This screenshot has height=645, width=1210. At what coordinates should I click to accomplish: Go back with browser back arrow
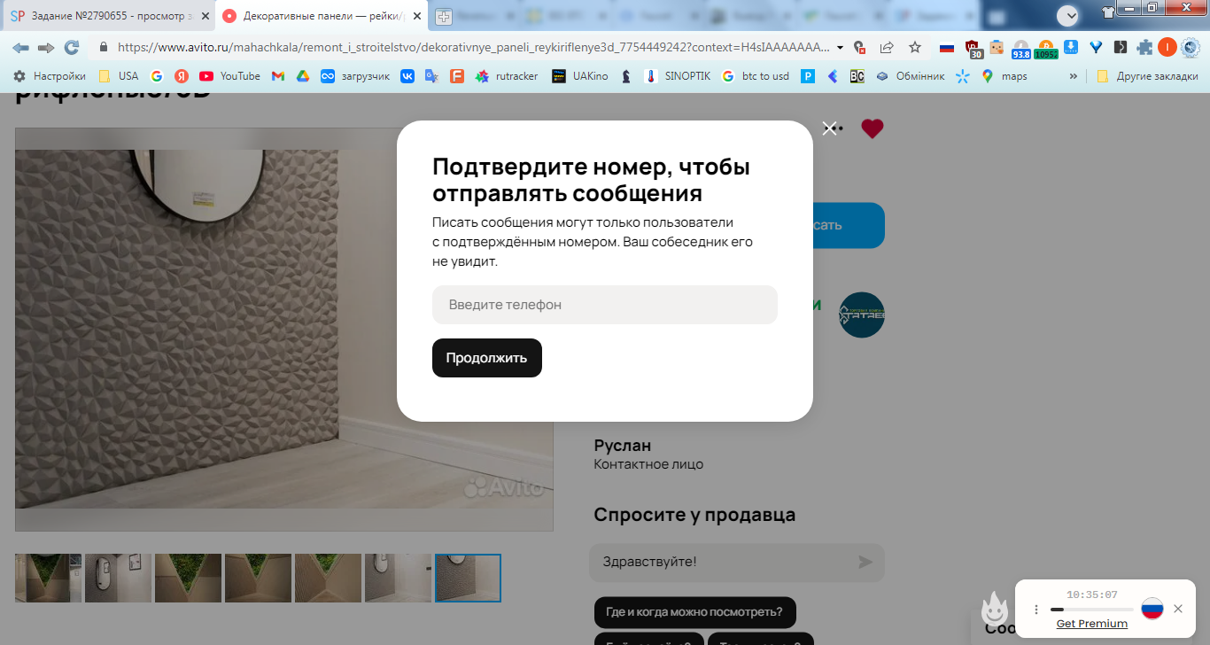tap(20, 47)
